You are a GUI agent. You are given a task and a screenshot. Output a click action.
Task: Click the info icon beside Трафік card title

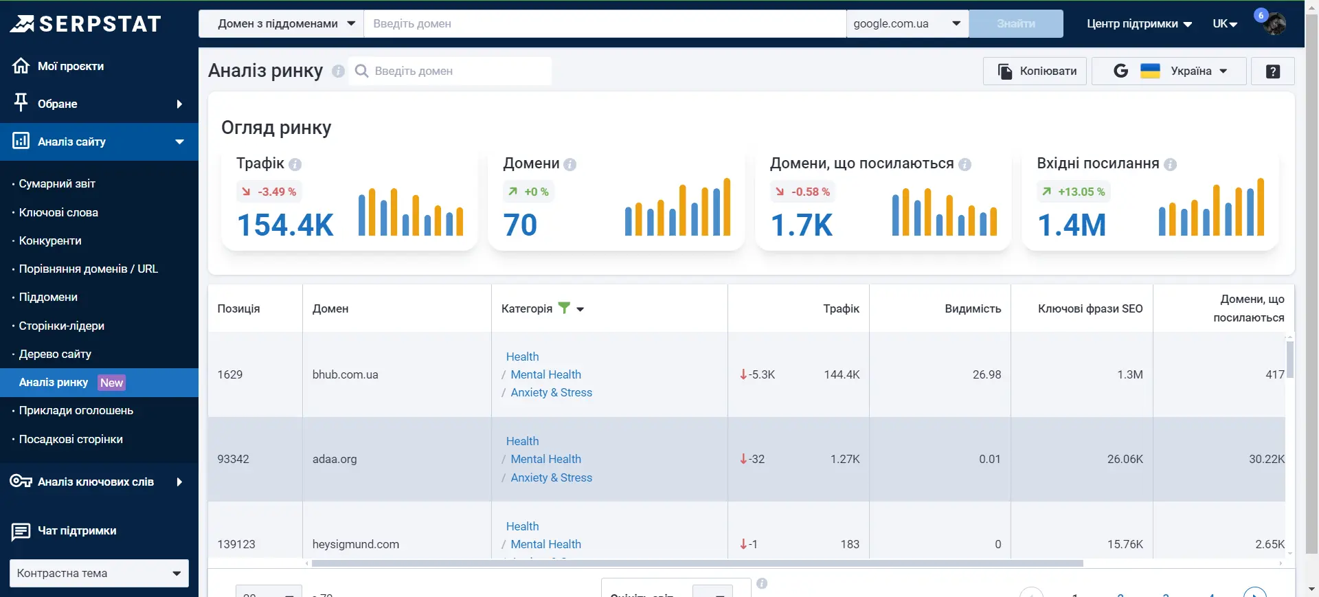(x=295, y=164)
